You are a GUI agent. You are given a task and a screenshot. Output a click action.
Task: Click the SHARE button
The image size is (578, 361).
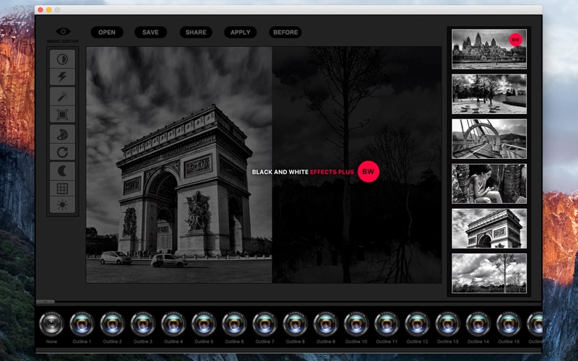[x=196, y=32]
